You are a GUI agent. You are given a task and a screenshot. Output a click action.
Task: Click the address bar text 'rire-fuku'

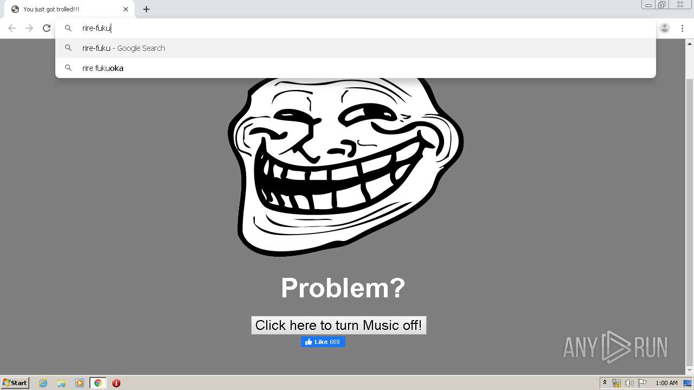(x=97, y=28)
